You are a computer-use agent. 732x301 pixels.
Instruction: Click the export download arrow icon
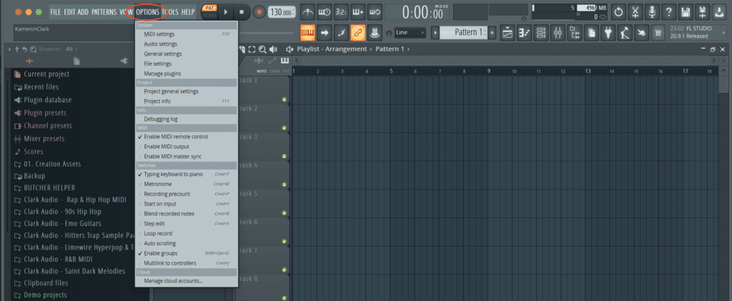point(718,12)
